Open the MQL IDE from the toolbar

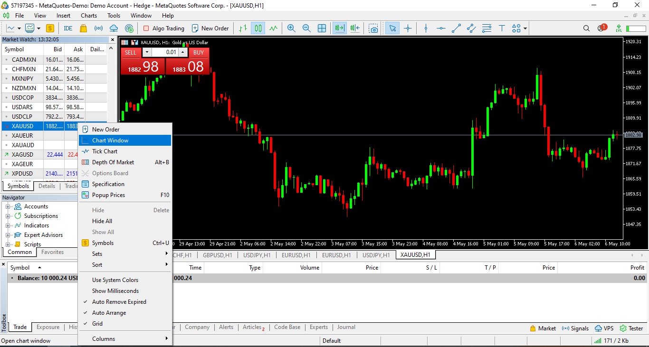(x=68, y=28)
